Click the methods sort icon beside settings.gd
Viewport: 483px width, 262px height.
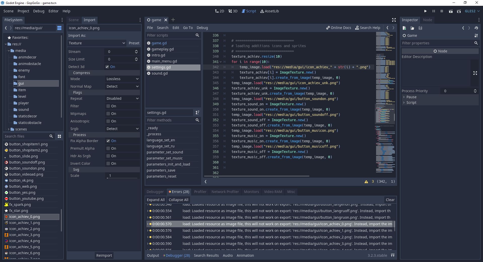click(197, 113)
